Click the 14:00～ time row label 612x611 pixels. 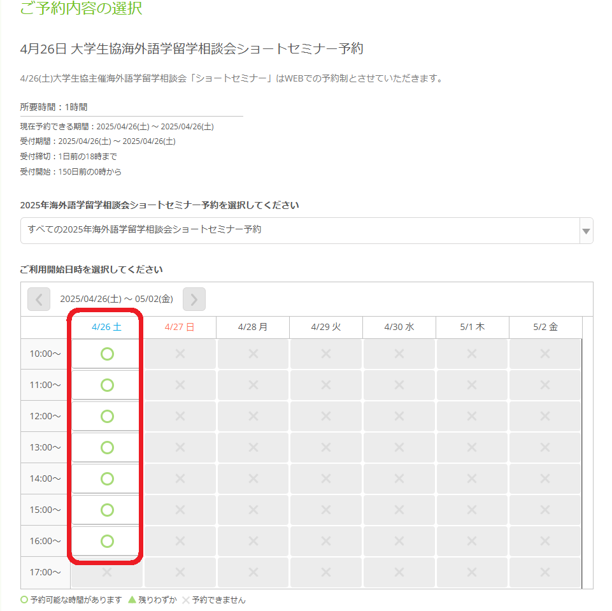pos(45,478)
